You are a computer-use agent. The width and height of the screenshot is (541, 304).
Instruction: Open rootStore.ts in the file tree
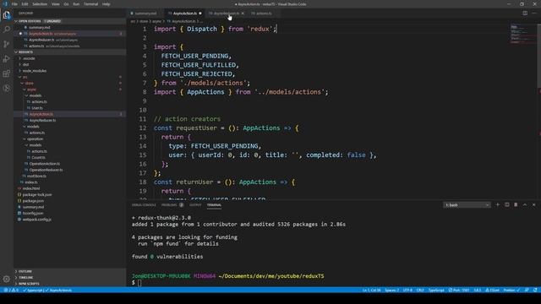click(36, 176)
